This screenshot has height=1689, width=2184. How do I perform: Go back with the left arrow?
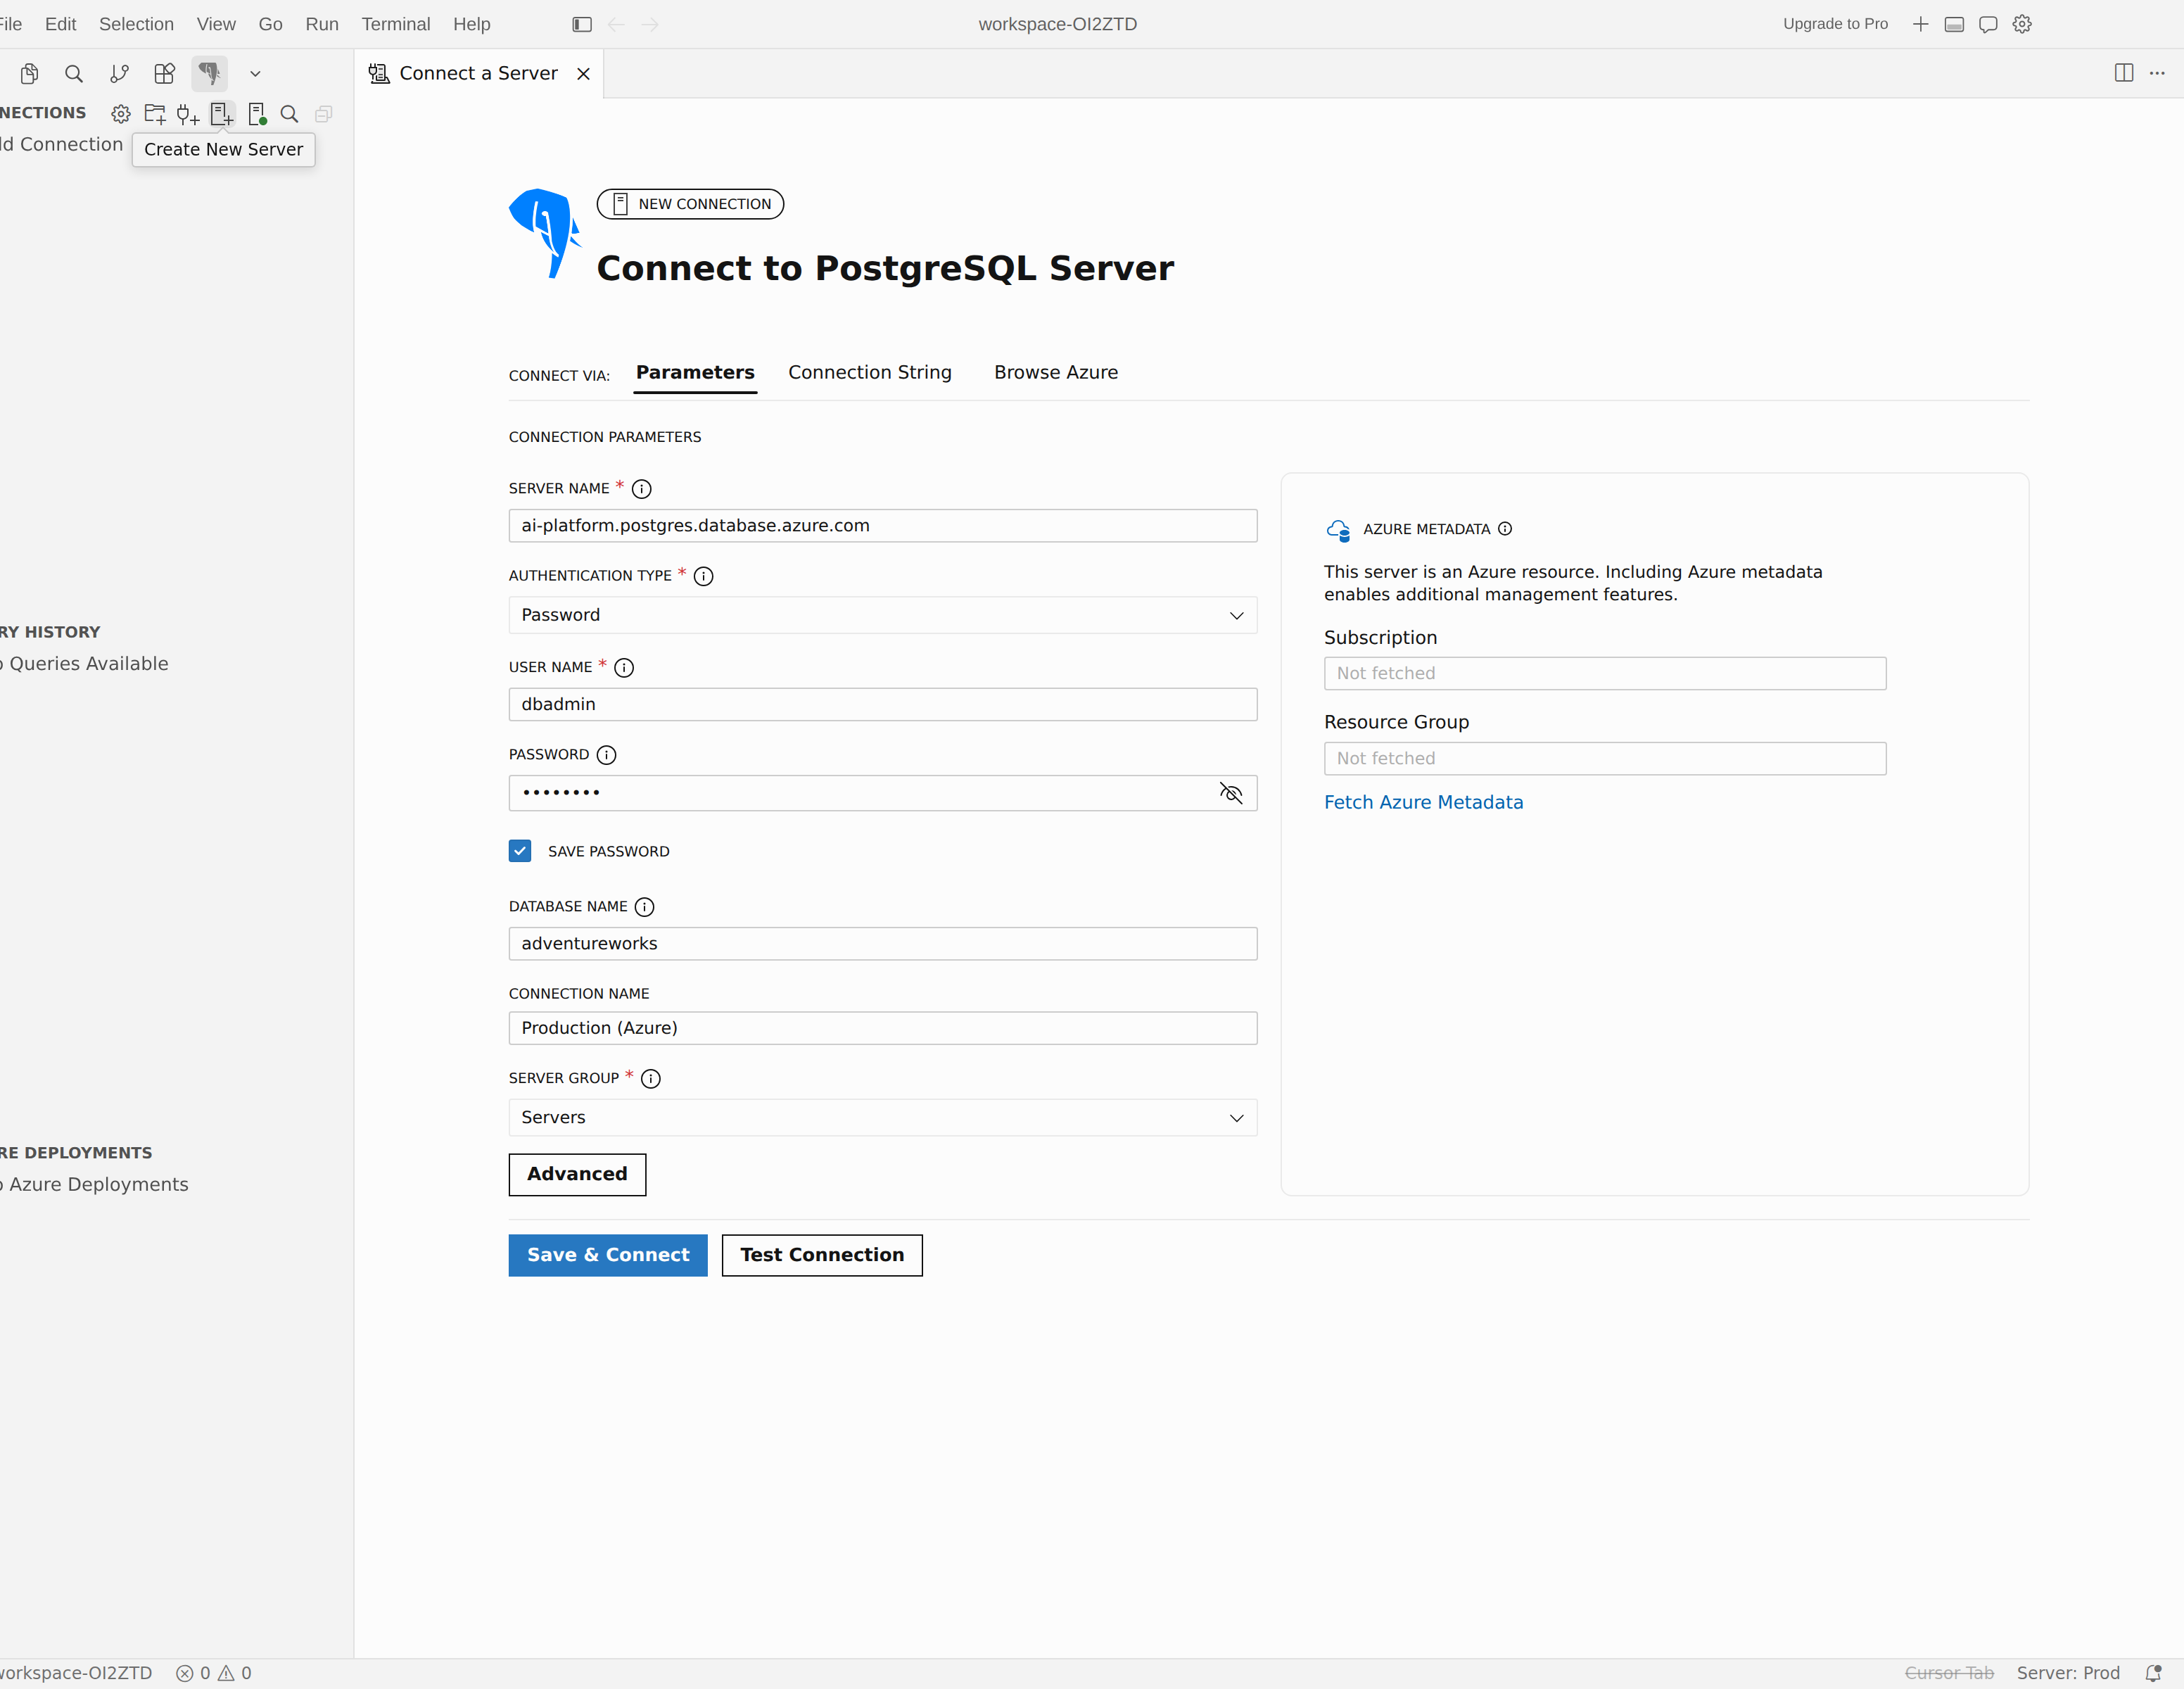tap(616, 24)
